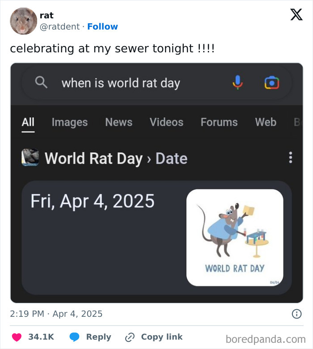313x349 pixels.
Task: Switch to the Images tab
Action: 70,122
